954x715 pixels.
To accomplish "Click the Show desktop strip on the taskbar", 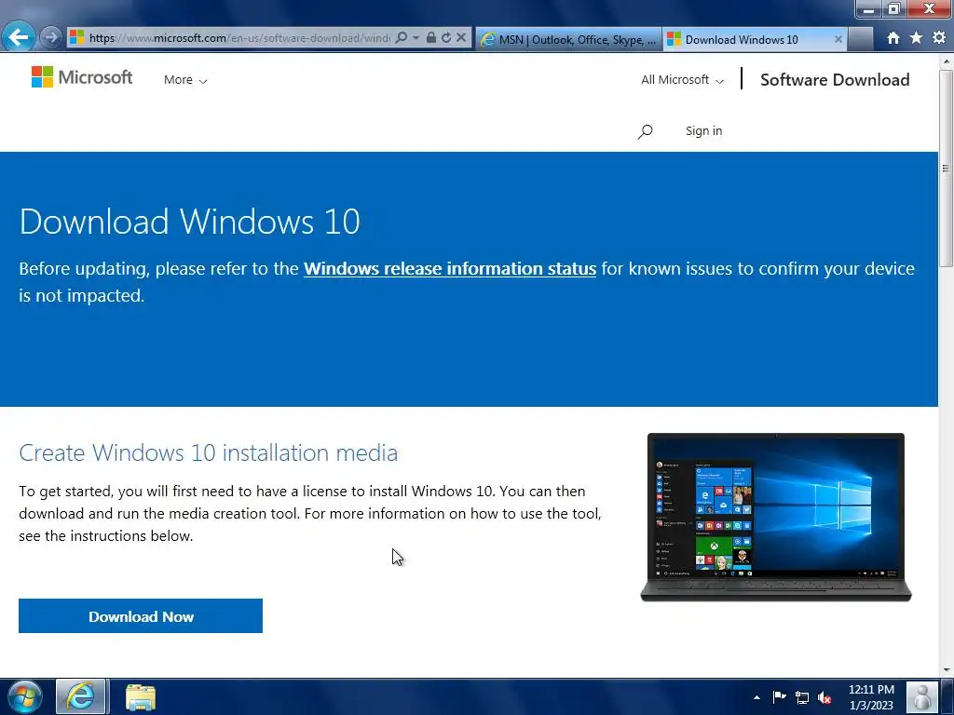I will (947, 696).
